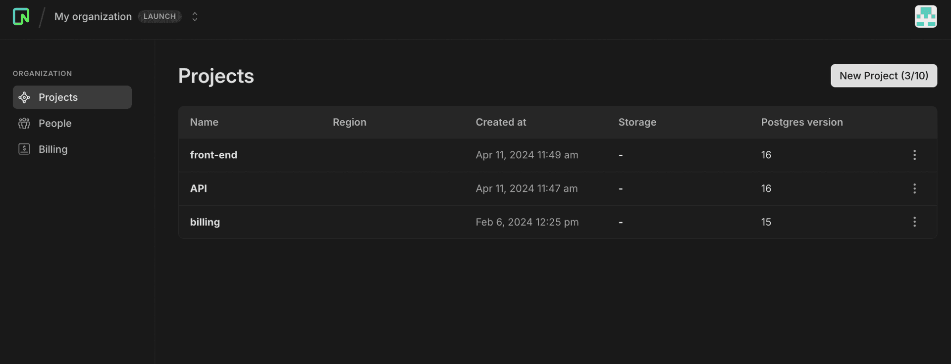Click the Created at column header
Screen dimensions: 951x364
(x=501, y=122)
